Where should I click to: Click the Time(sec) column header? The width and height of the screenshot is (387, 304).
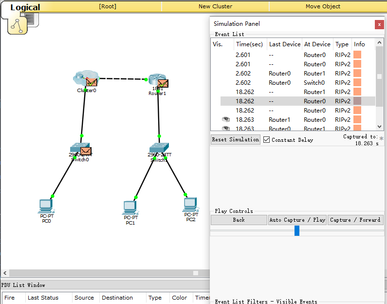(x=249, y=44)
